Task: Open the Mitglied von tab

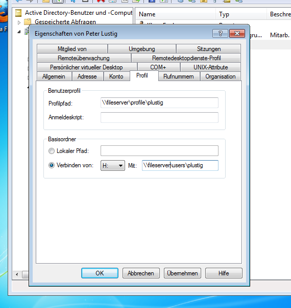Action: (72, 49)
